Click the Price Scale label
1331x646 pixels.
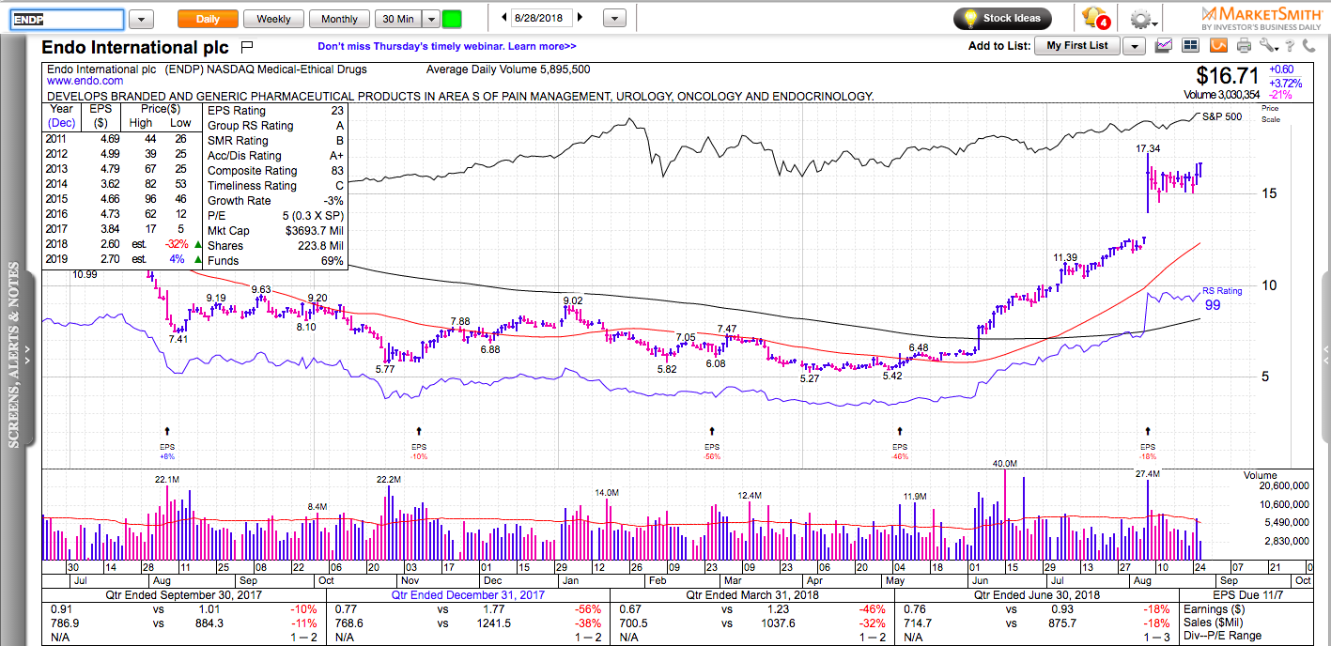[x=1270, y=114]
